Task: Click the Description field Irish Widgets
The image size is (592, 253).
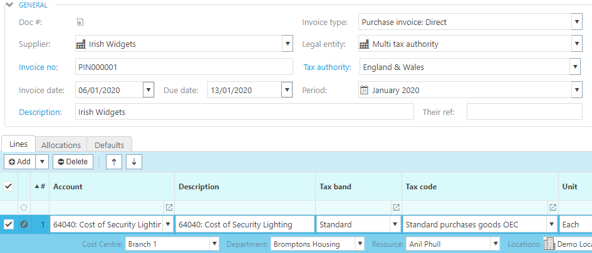Action: [244, 112]
